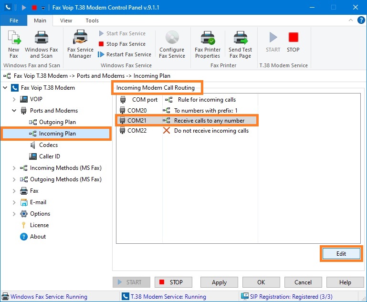
Task: Click ribbon START modem service icon
Action: (273, 37)
